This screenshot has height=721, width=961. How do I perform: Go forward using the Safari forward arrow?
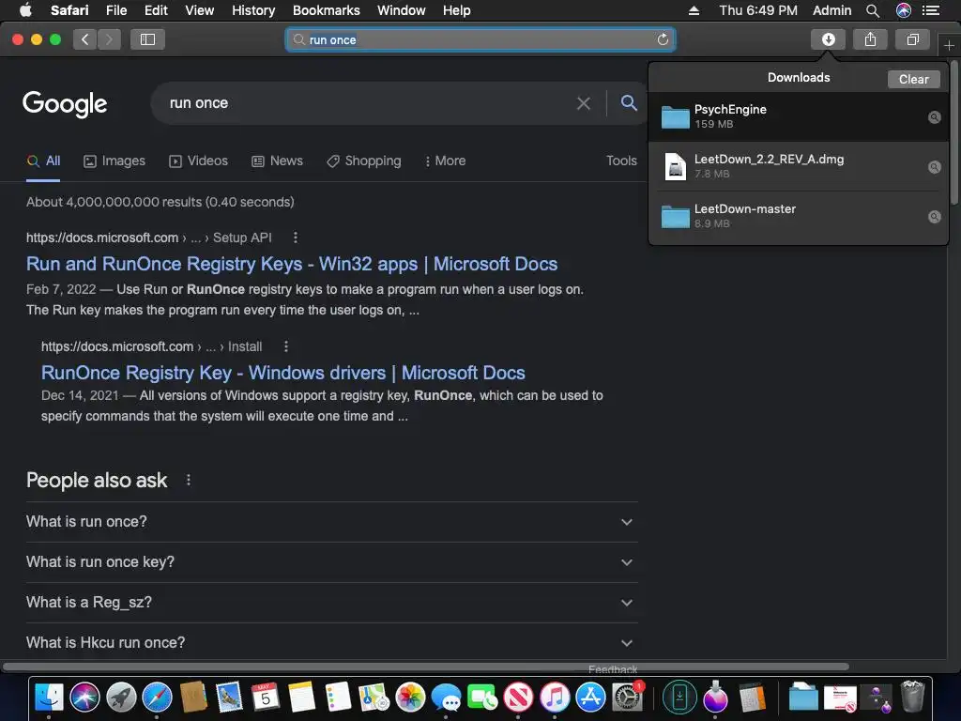point(109,39)
